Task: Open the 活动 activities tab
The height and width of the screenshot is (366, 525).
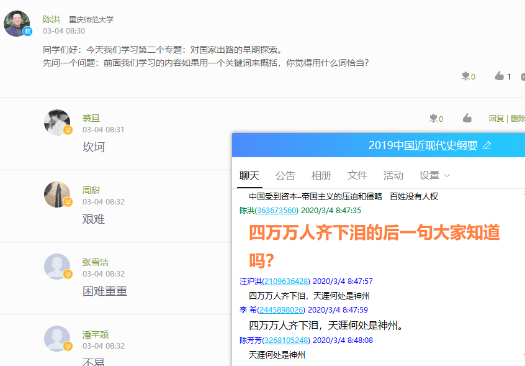Action: pyautogui.click(x=393, y=175)
